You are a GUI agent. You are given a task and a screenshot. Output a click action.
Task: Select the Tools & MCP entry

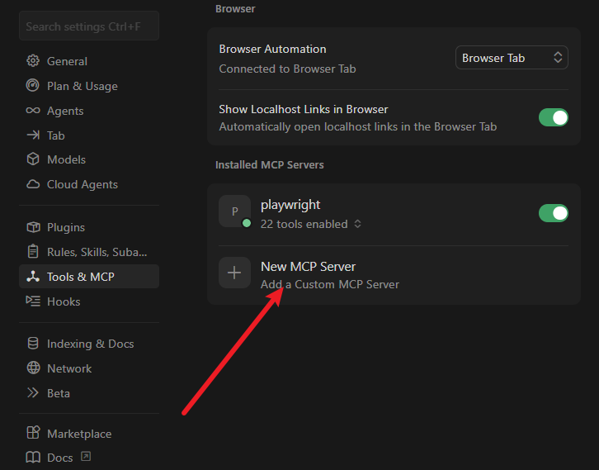[x=89, y=277]
